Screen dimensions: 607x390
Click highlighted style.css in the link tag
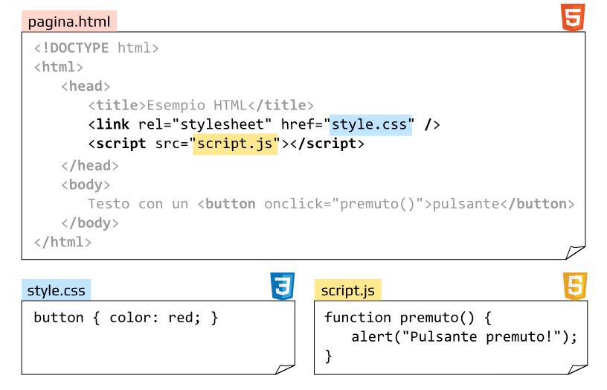(370, 125)
